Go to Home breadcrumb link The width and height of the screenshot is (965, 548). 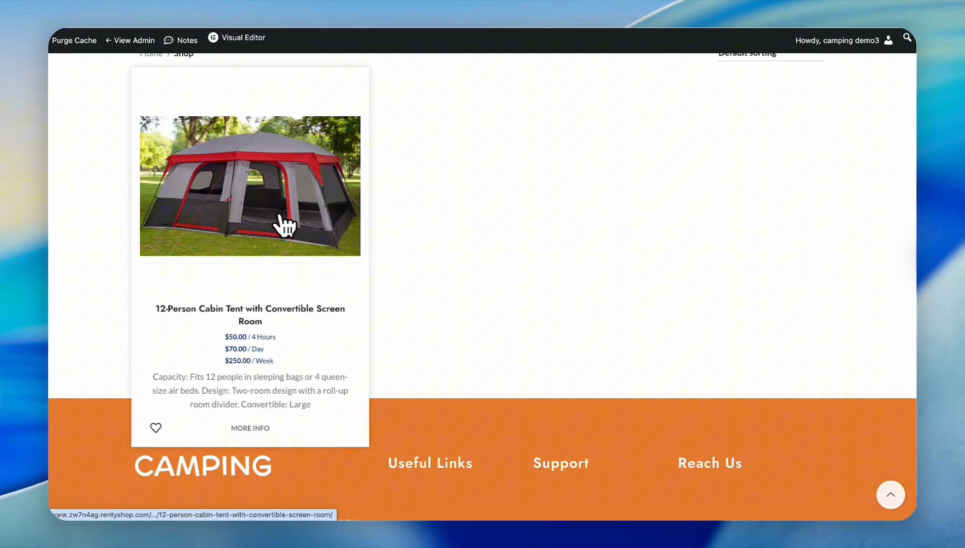point(151,54)
